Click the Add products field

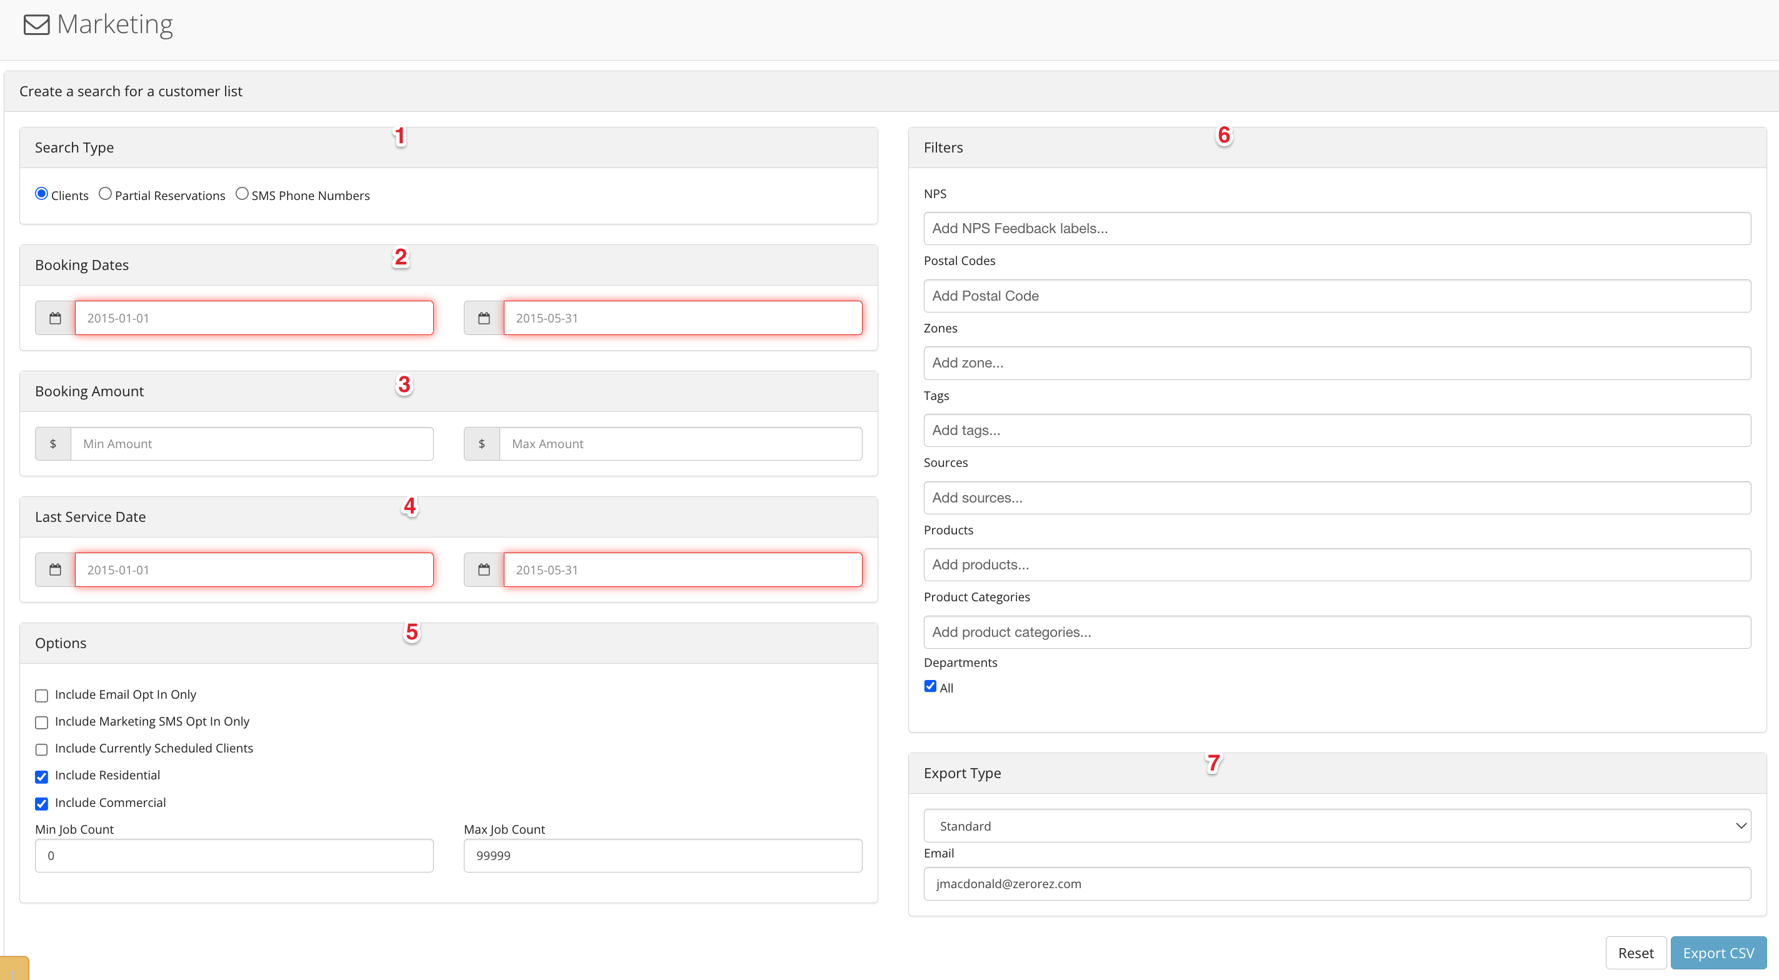[1337, 565]
